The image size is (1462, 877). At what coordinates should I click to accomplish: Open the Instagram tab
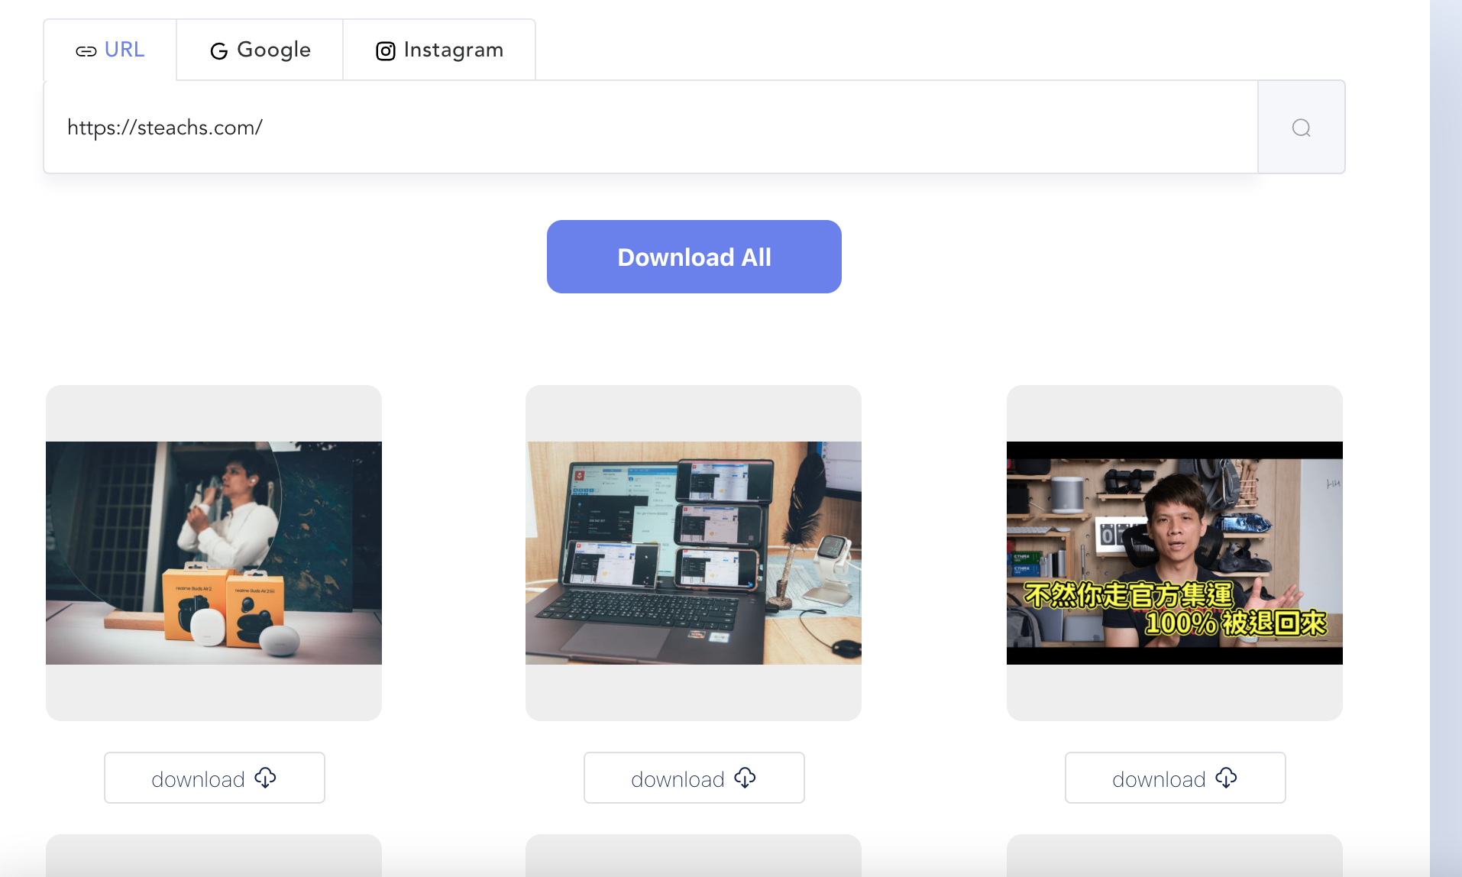439,50
